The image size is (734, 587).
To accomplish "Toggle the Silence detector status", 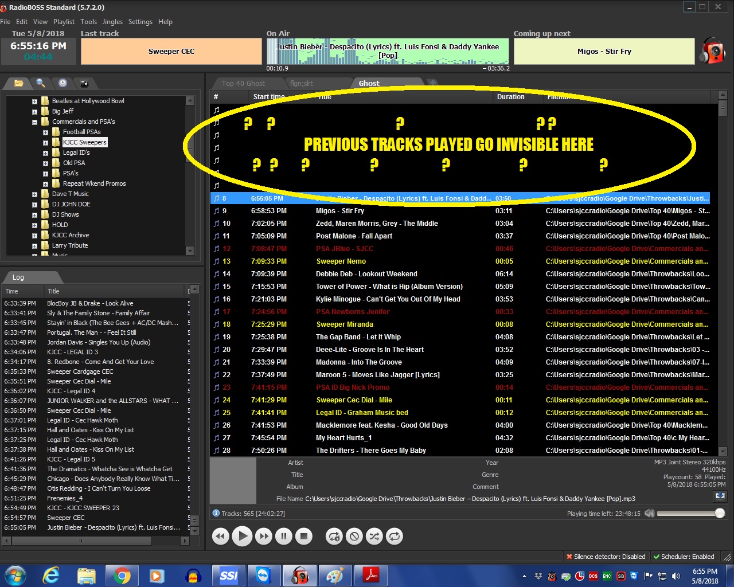I will pyautogui.click(x=606, y=557).
